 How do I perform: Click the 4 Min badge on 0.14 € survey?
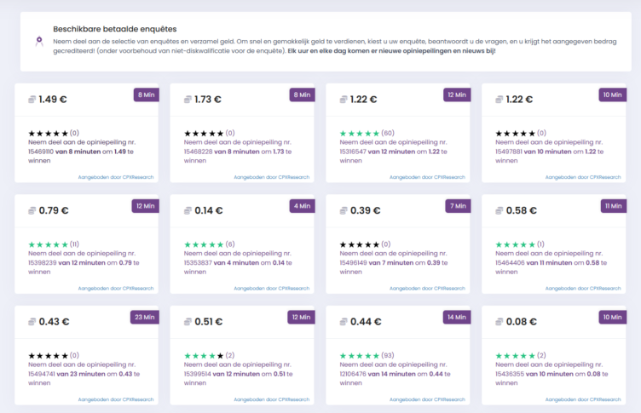coord(302,205)
